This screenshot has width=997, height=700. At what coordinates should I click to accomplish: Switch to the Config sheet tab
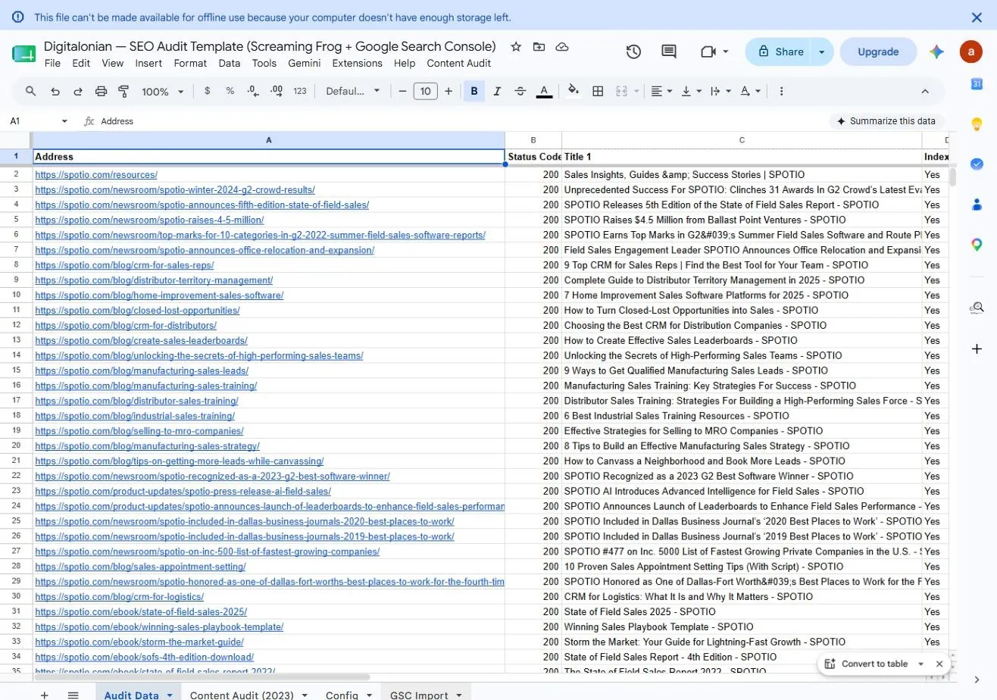point(342,695)
